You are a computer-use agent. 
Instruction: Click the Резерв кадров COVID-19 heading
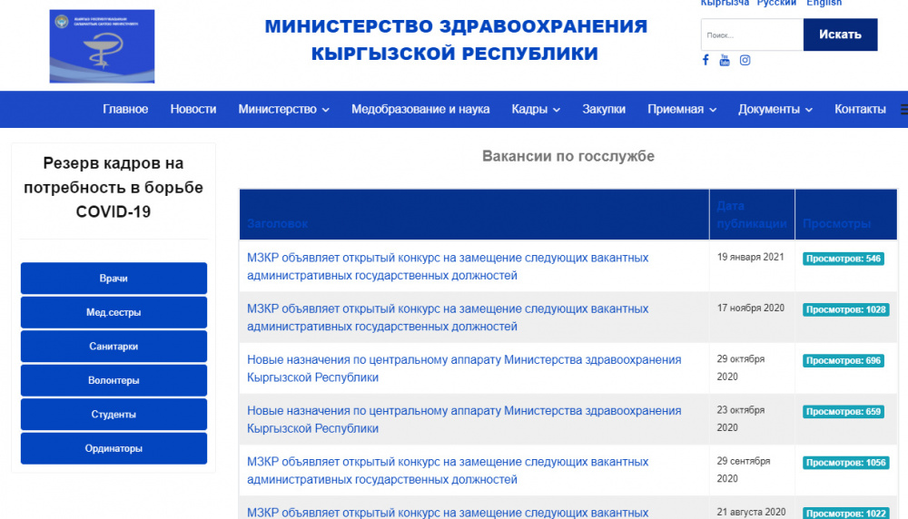pos(113,188)
